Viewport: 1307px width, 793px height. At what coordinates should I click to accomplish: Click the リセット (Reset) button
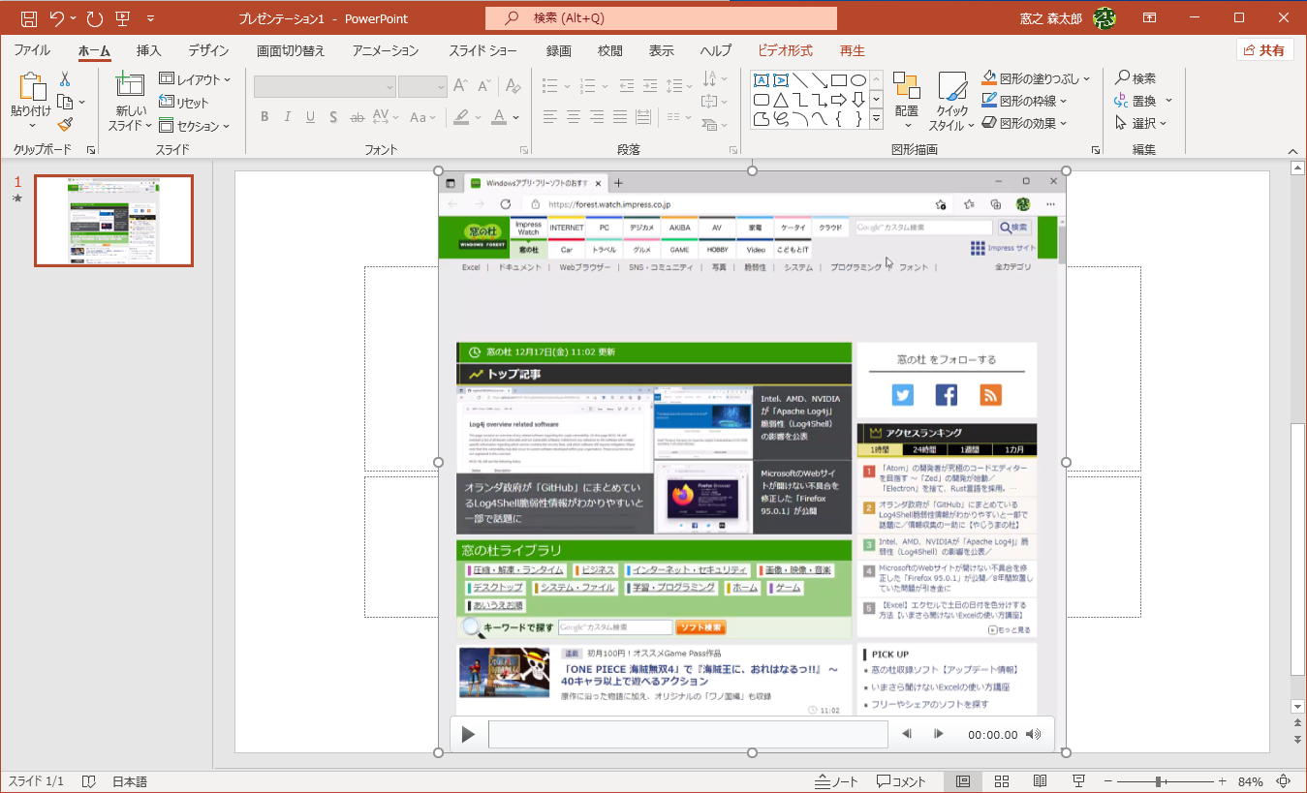[x=184, y=103]
